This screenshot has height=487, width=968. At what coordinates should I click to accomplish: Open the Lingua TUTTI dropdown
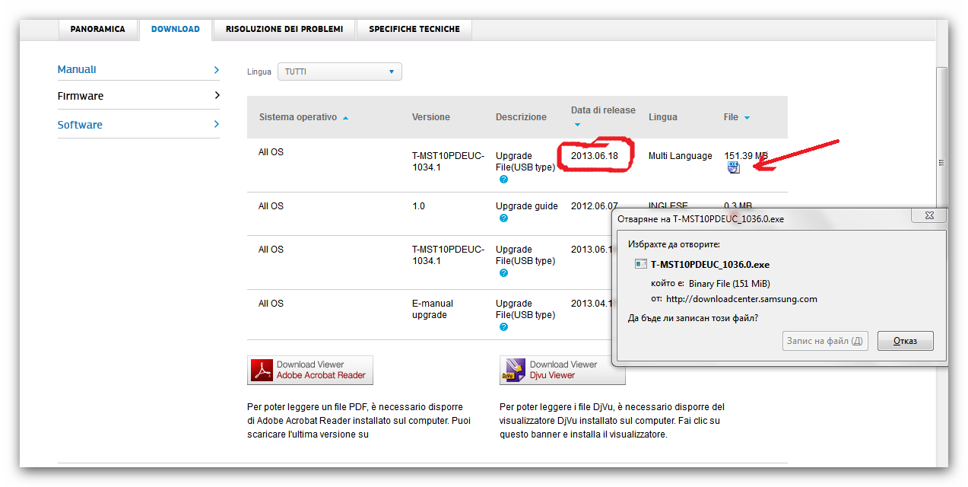coord(339,72)
